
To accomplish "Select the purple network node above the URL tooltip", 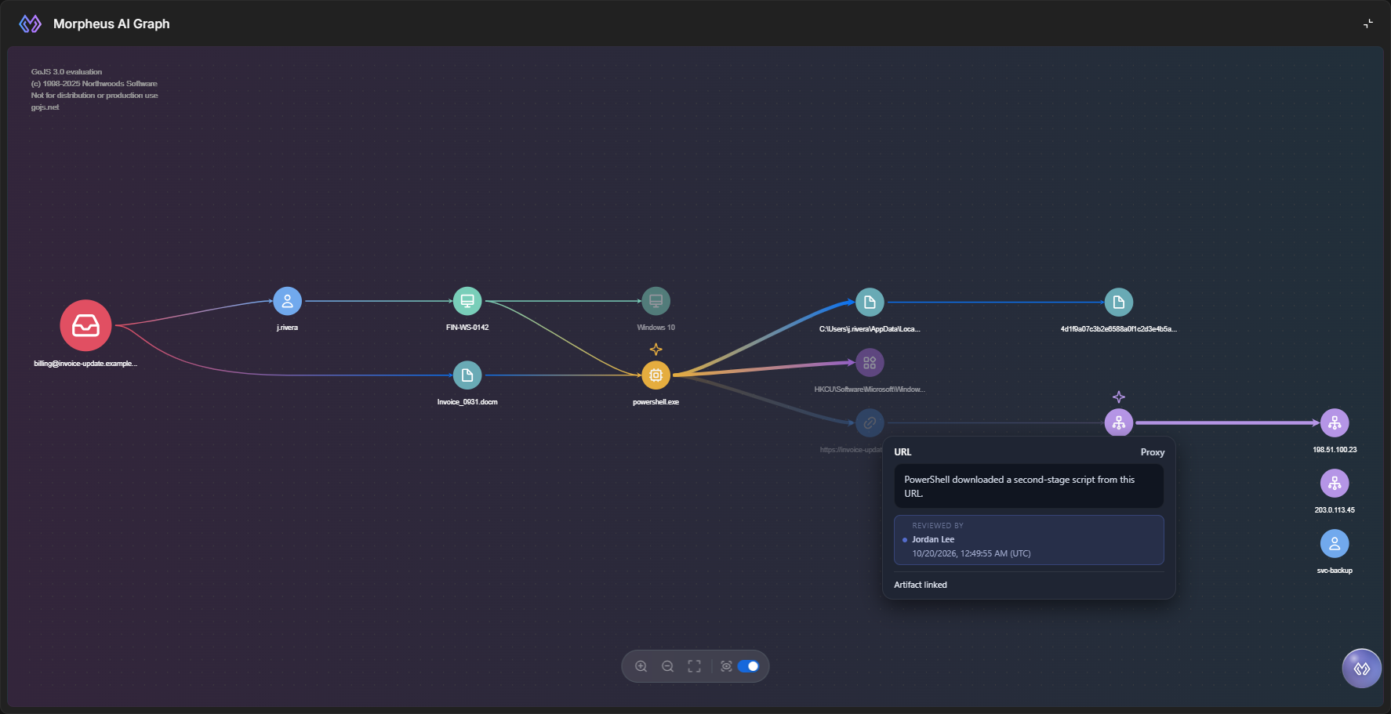I will click(x=1119, y=423).
